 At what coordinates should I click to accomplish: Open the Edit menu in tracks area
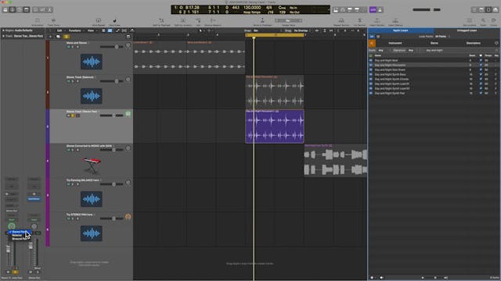[60, 30]
